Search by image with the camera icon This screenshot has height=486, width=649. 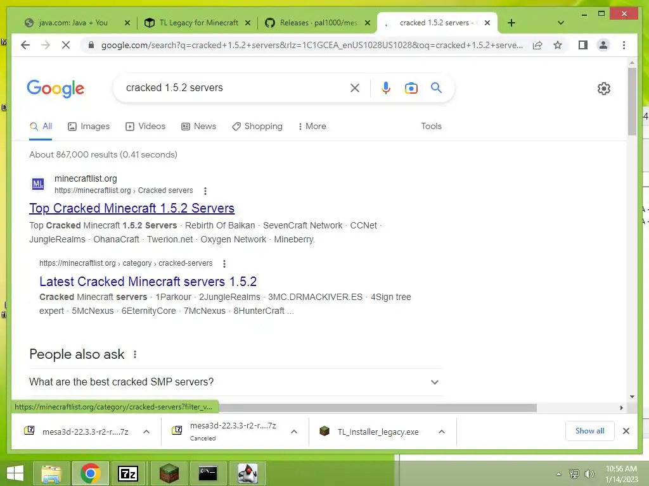click(411, 87)
